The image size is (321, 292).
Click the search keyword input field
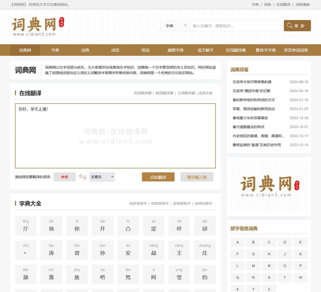click(x=235, y=26)
